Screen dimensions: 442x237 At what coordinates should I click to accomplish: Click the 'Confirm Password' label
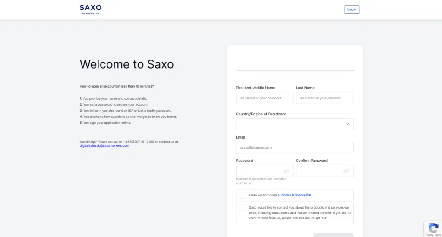pos(312,161)
